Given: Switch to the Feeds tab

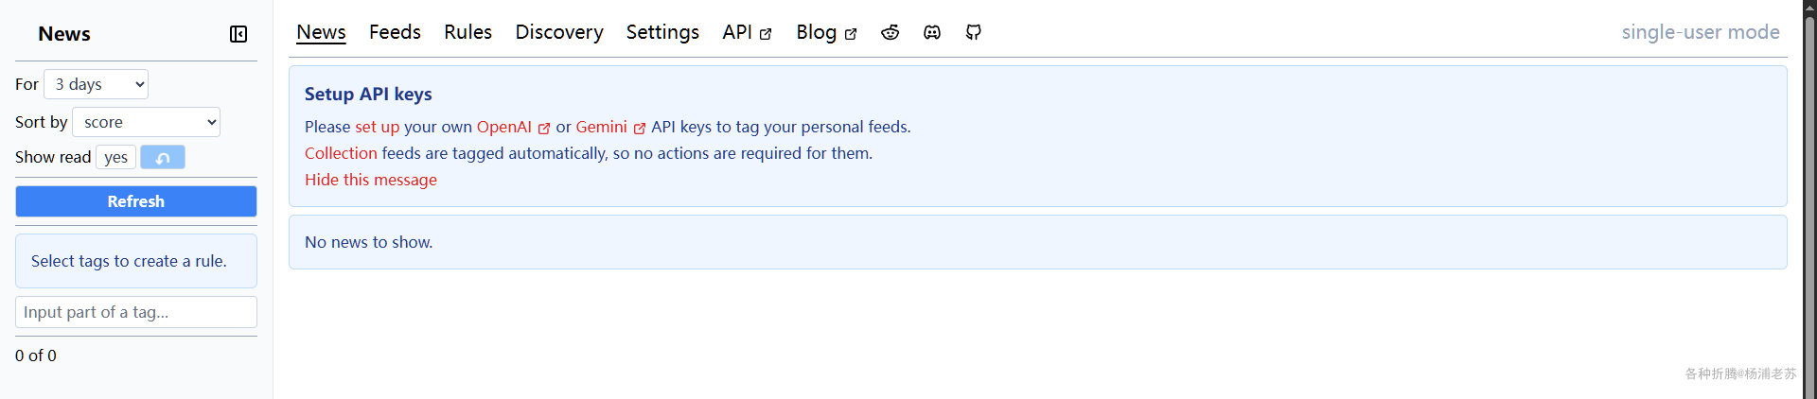Looking at the screenshot, I should tap(395, 32).
